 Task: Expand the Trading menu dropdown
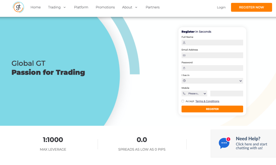pyautogui.click(x=57, y=7)
